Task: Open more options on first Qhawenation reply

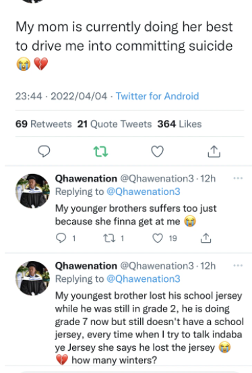Action: pyautogui.click(x=238, y=178)
